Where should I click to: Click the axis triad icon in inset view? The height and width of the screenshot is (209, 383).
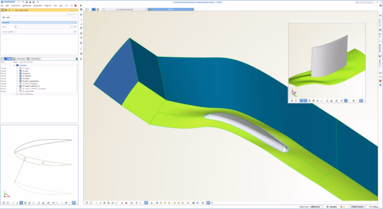coord(294,93)
